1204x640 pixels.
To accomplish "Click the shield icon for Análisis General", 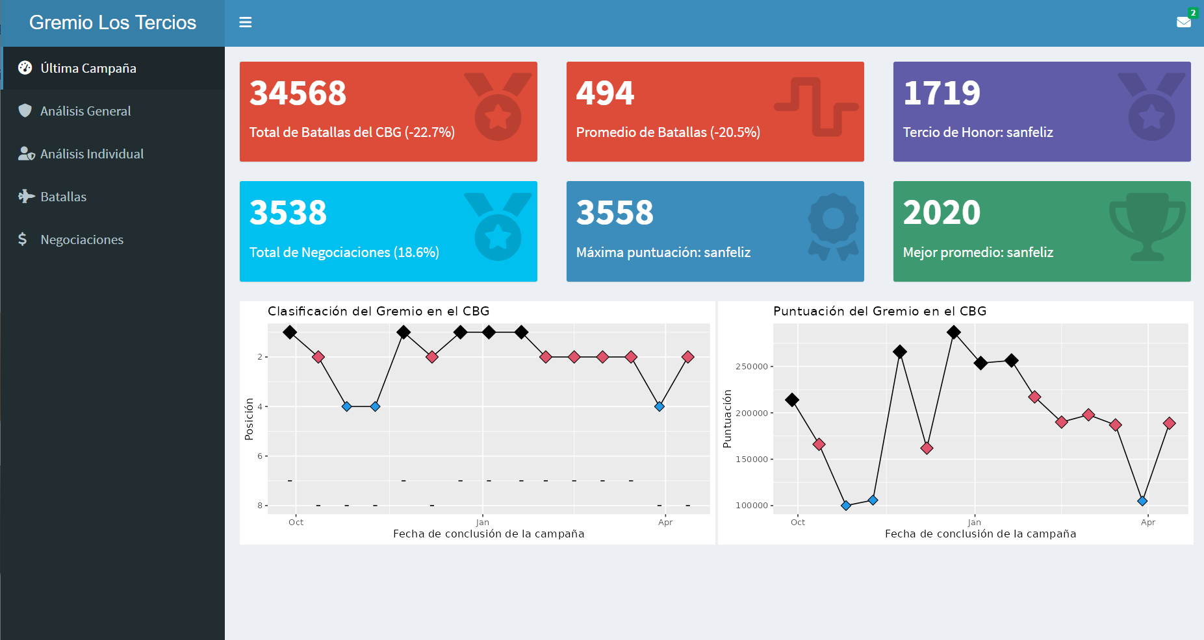I will tap(25, 111).
